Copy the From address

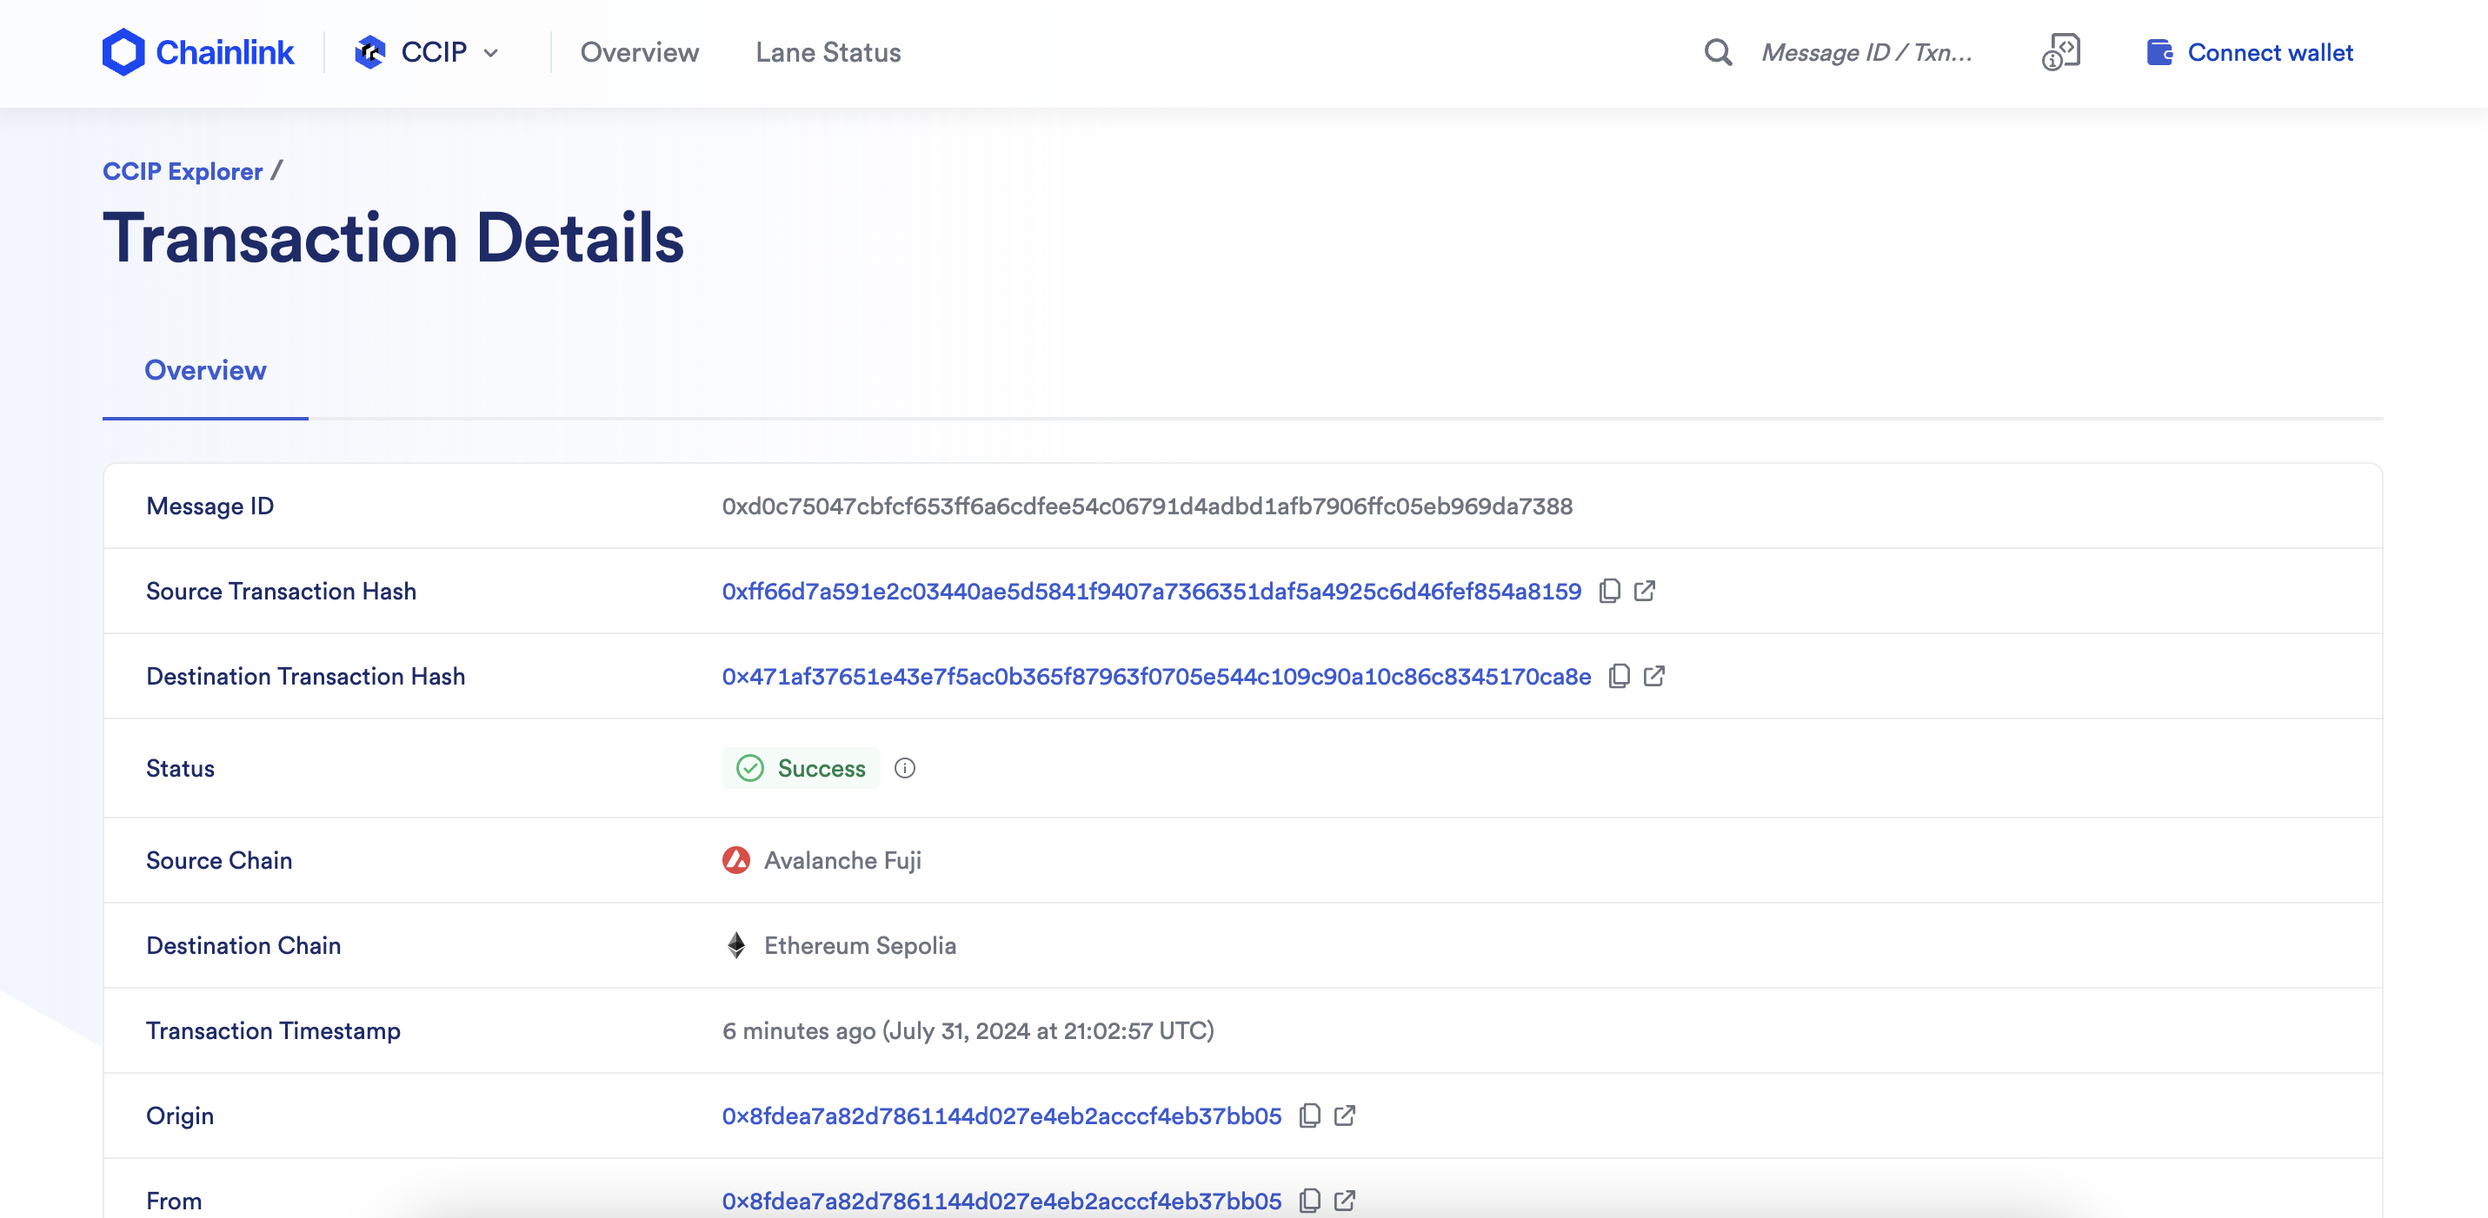point(1310,1201)
